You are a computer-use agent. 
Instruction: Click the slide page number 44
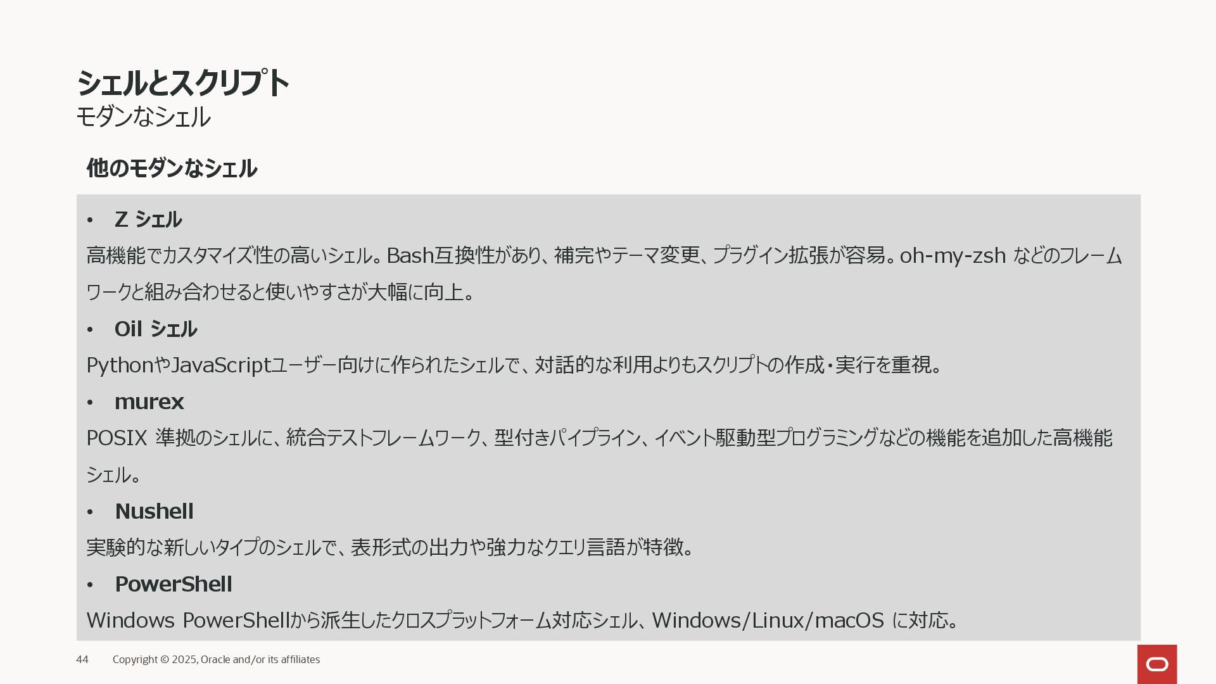point(82,659)
